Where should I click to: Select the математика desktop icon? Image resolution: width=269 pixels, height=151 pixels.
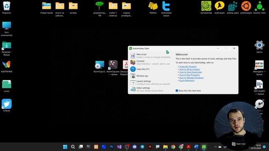click(x=206, y=8)
